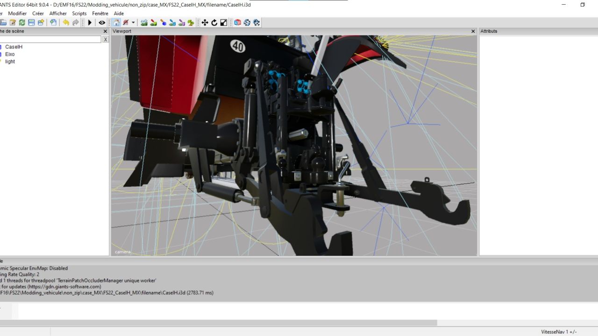Image resolution: width=598 pixels, height=336 pixels.
Task: Open the shading mode dropdown arrow
Action: pyautogui.click(x=133, y=22)
